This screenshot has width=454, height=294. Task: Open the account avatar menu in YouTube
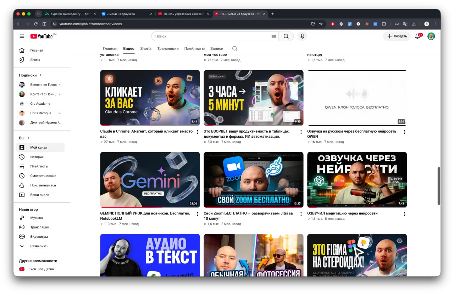[431, 36]
